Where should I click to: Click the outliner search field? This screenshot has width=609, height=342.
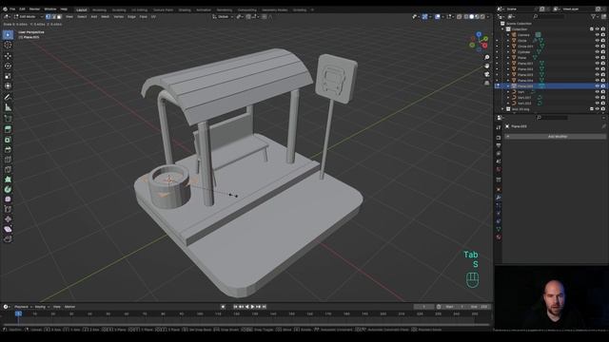point(550,17)
